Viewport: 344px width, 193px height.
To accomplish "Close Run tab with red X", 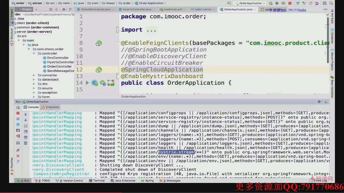I will pyautogui.click(x=18, y=156).
